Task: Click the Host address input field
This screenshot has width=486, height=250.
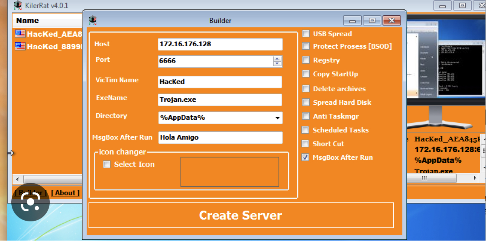Action: (220, 44)
